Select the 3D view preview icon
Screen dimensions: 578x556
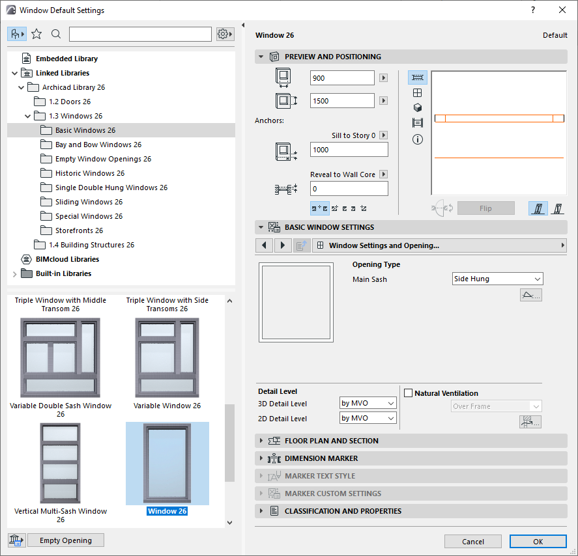click(x=418, y=107)
